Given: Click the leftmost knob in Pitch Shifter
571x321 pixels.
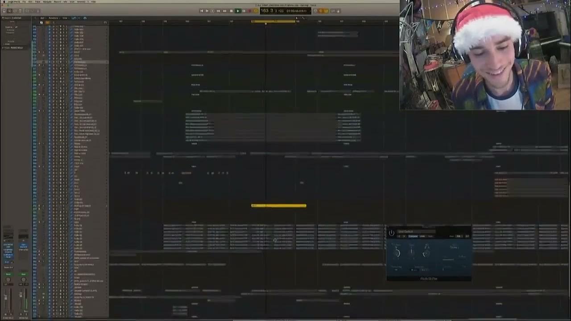Looking at the screenshot, I should 398,253.
